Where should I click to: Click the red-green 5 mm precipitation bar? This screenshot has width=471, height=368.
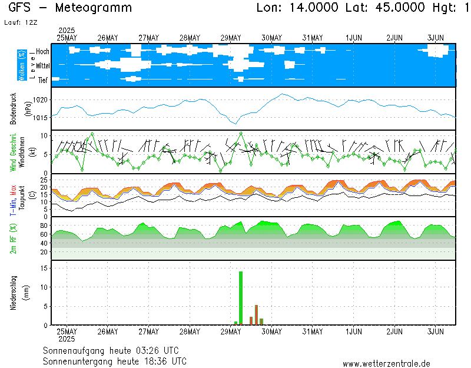click(256, 315)
